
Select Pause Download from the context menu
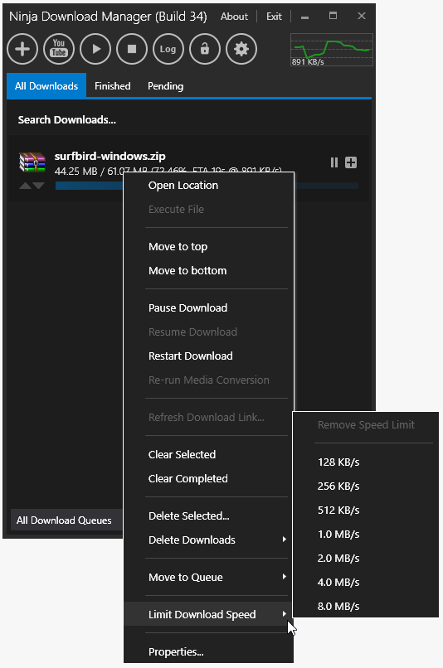187,307
